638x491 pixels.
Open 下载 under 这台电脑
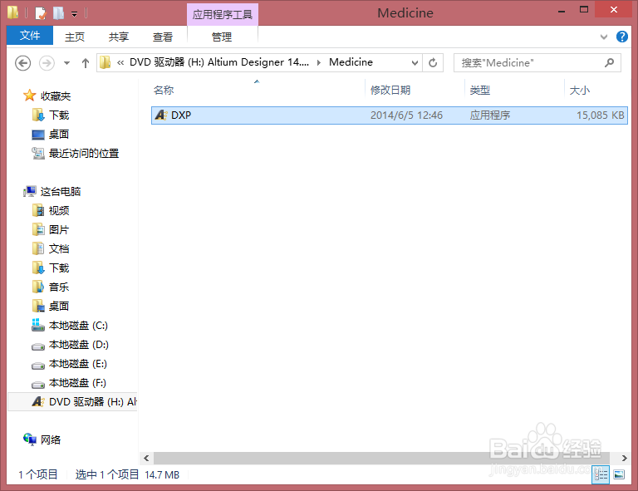[x=59, y=268]
